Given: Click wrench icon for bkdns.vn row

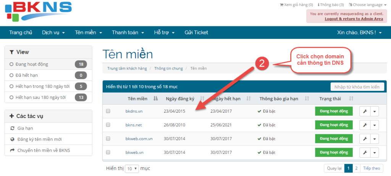Looking at the screenshot, I should (364, 111).
